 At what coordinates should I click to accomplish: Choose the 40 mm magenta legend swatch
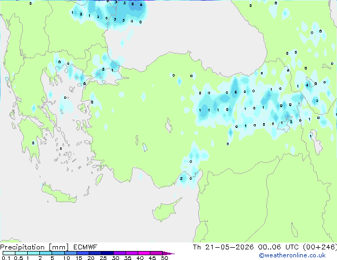coord(144,253)
